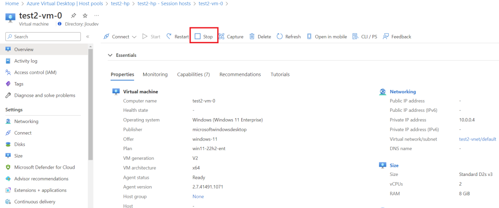The height and width of the screenshot is (208, 499).
Task: Select Agent status value Ready
Action: 199,177
